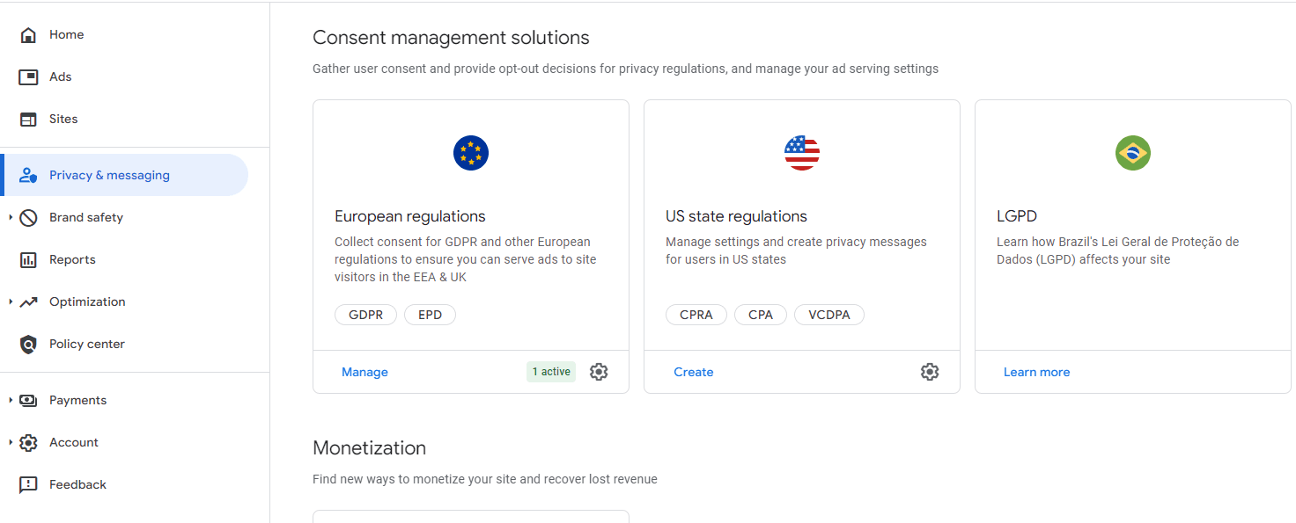Click the Monetization subtitle about recovering lost revenue
Viewport: 1296px width, 523px height.
[485, 480]
